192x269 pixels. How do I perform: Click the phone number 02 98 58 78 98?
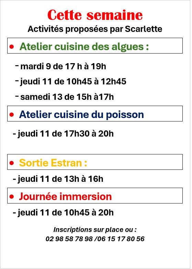click(x=69, y=239)
